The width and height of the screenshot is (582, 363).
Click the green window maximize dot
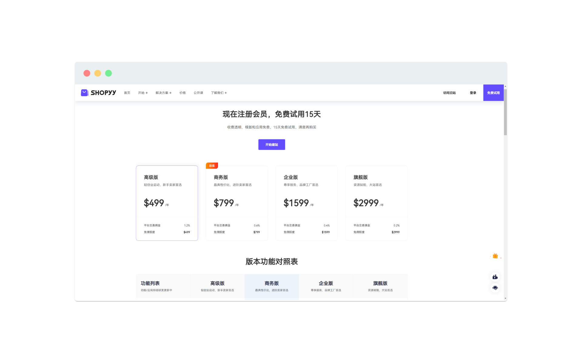(109, 73)
